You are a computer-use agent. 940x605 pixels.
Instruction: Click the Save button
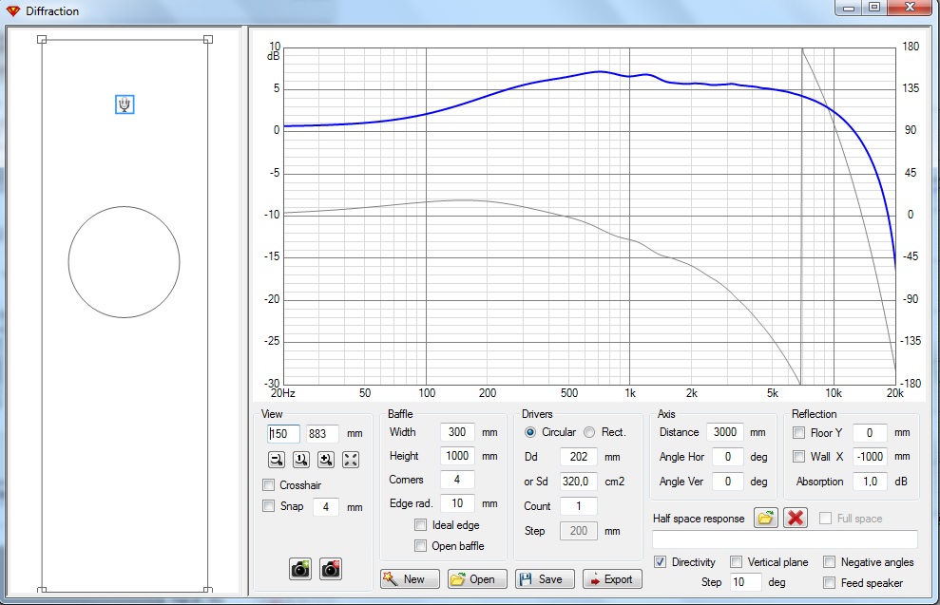pyautogui.click(x=545, y=579)
